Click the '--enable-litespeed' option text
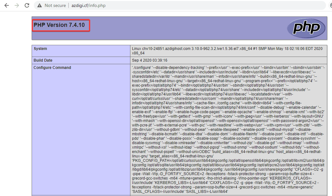The image size is (332, 196). point(225,130)
